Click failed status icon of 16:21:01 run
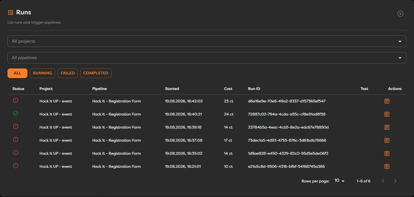414x197 pixels. click(16, 166)
